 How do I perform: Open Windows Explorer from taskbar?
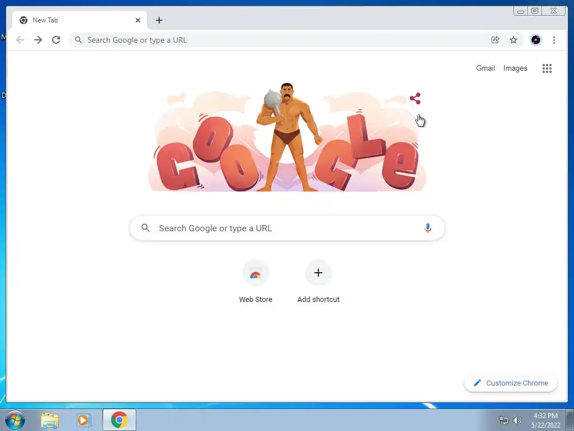50,420
